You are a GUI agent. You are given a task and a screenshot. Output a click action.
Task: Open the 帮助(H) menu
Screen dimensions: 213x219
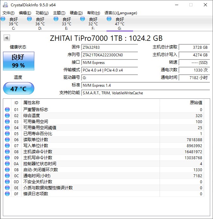(x=94, y=13)
